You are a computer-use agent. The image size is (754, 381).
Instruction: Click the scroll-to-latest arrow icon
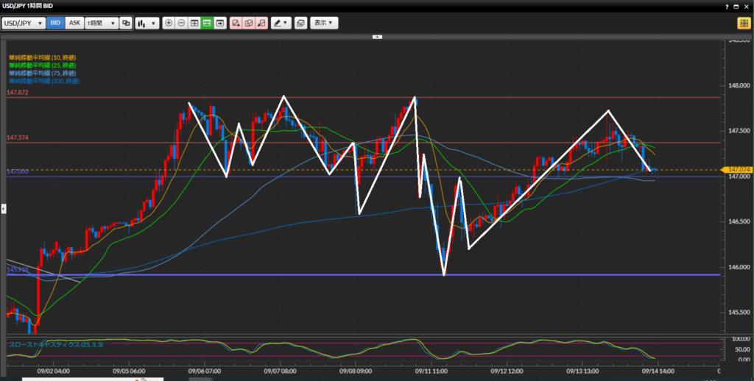click(x=219, y=23)
